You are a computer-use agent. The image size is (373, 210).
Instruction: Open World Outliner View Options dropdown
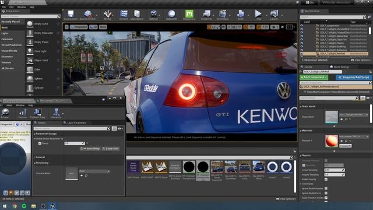point(361,60)
